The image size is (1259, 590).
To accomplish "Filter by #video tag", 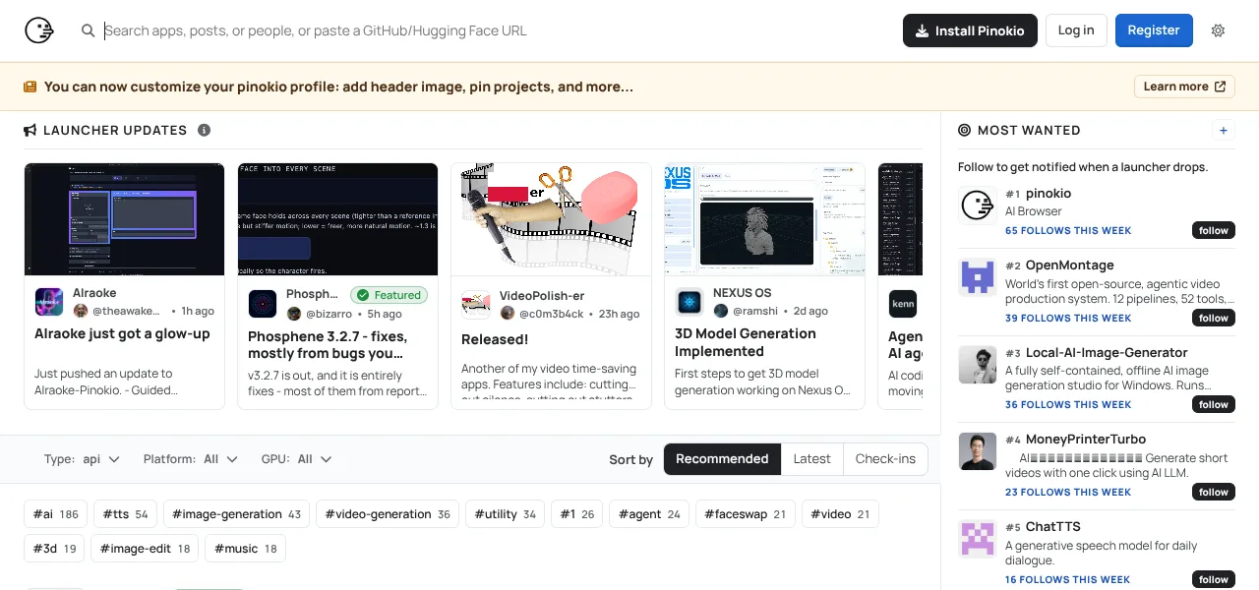I will (840, 514).
